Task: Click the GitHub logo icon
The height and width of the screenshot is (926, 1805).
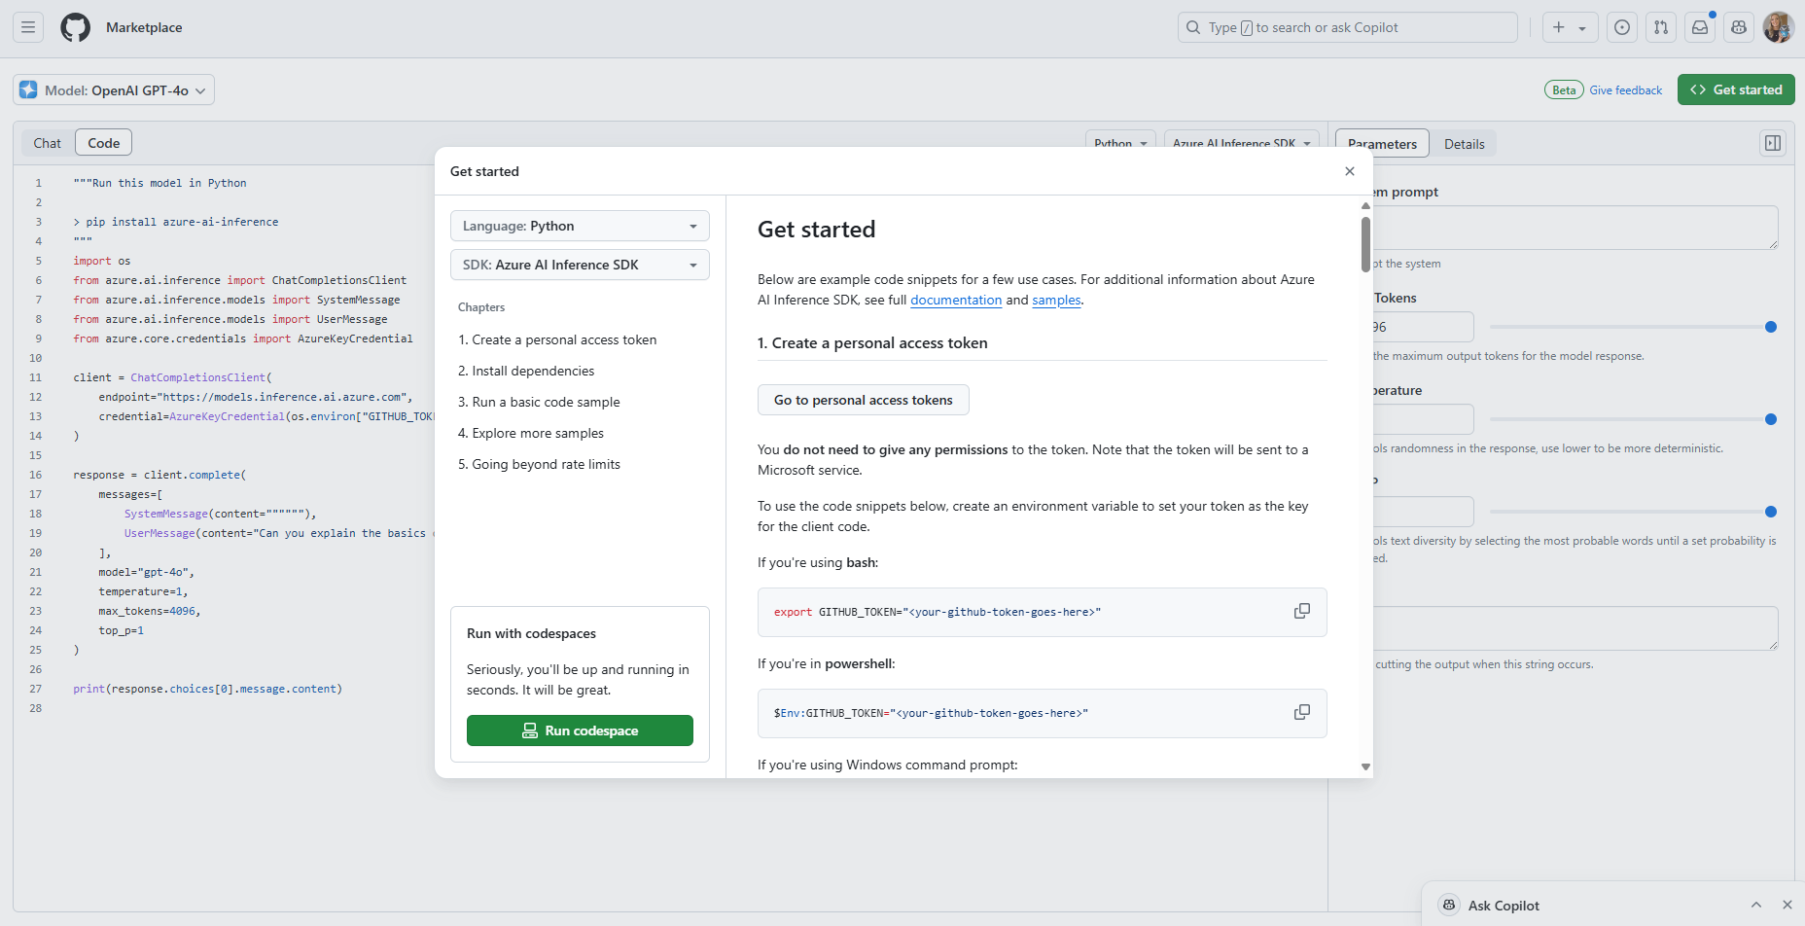Action: click(75, 27)
